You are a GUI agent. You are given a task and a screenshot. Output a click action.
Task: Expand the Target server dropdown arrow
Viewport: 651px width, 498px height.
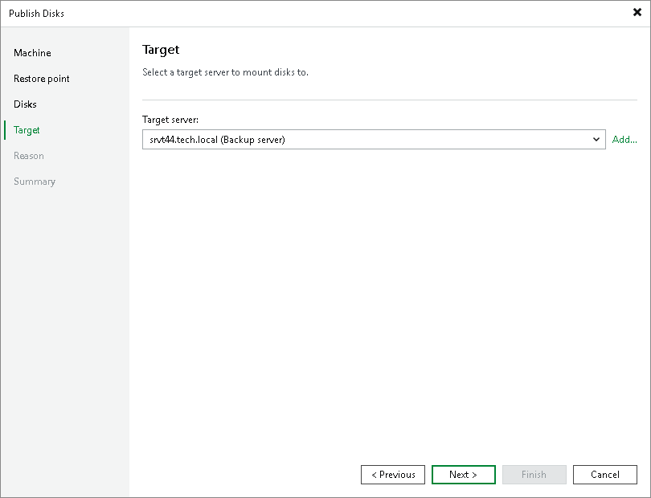tap(596, 140)
